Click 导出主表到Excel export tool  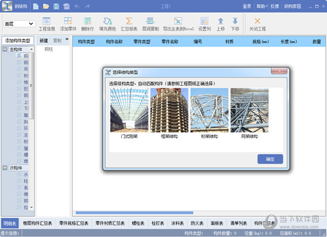coord(178,24)
